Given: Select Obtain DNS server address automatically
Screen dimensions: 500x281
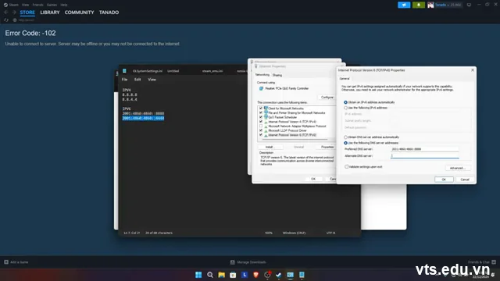Looking at the screenshot, I should pyautogui.click(x=345, y=137).
